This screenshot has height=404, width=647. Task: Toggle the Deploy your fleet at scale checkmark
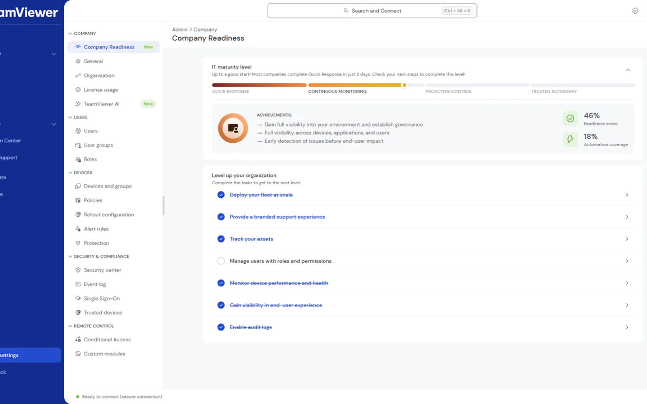pos(221,195)
